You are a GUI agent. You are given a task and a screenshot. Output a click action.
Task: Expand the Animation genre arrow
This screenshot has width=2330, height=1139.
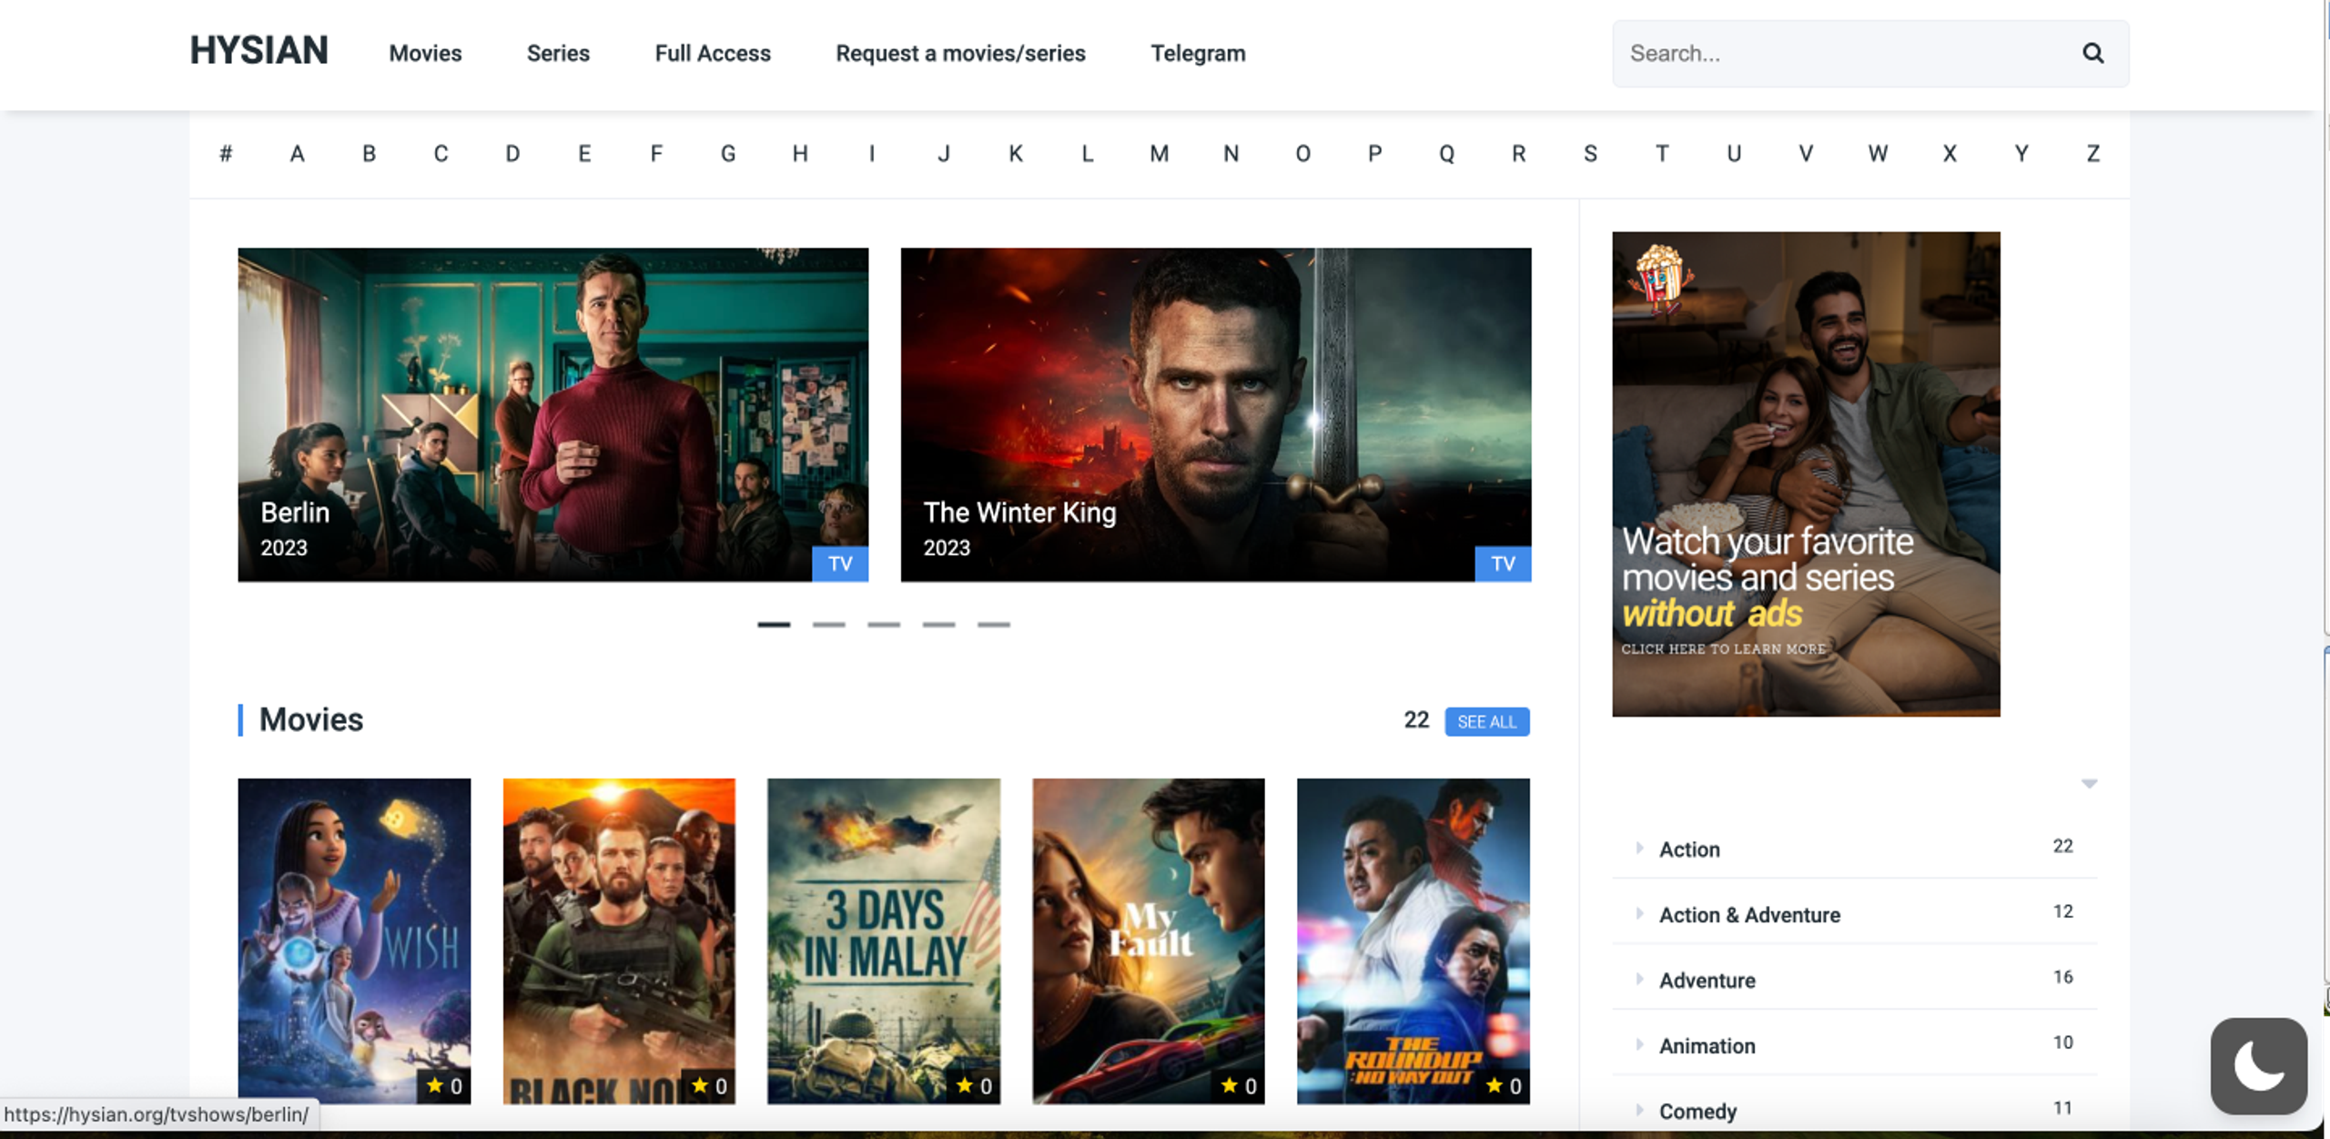point(1639,1044)
